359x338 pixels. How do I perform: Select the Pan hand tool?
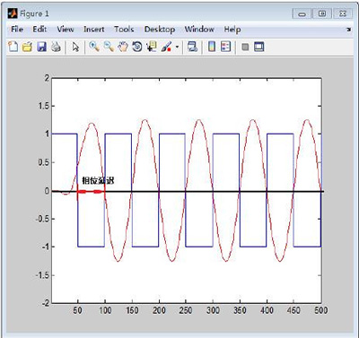(123, 47)
